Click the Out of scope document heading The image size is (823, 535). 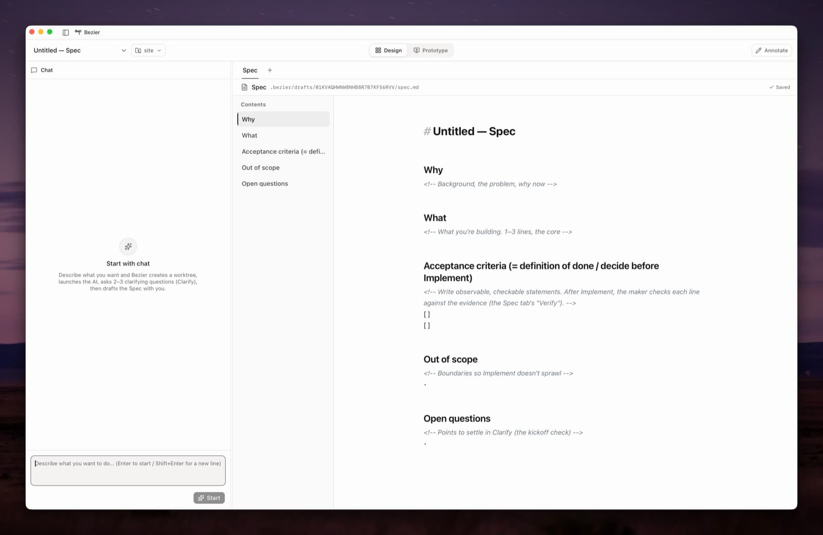pos(451,360)
